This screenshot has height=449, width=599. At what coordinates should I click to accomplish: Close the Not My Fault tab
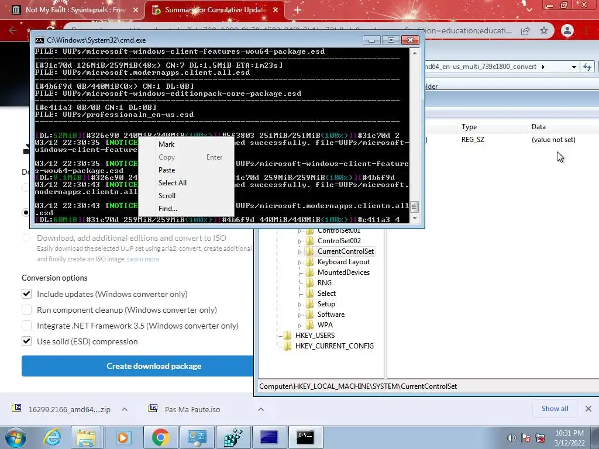(x=136, y=11)
